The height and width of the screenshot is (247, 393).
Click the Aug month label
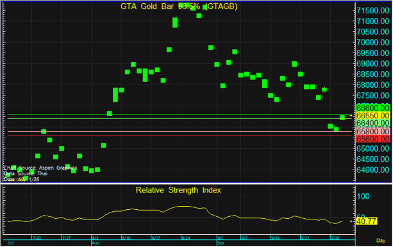(x=96, y=243)
